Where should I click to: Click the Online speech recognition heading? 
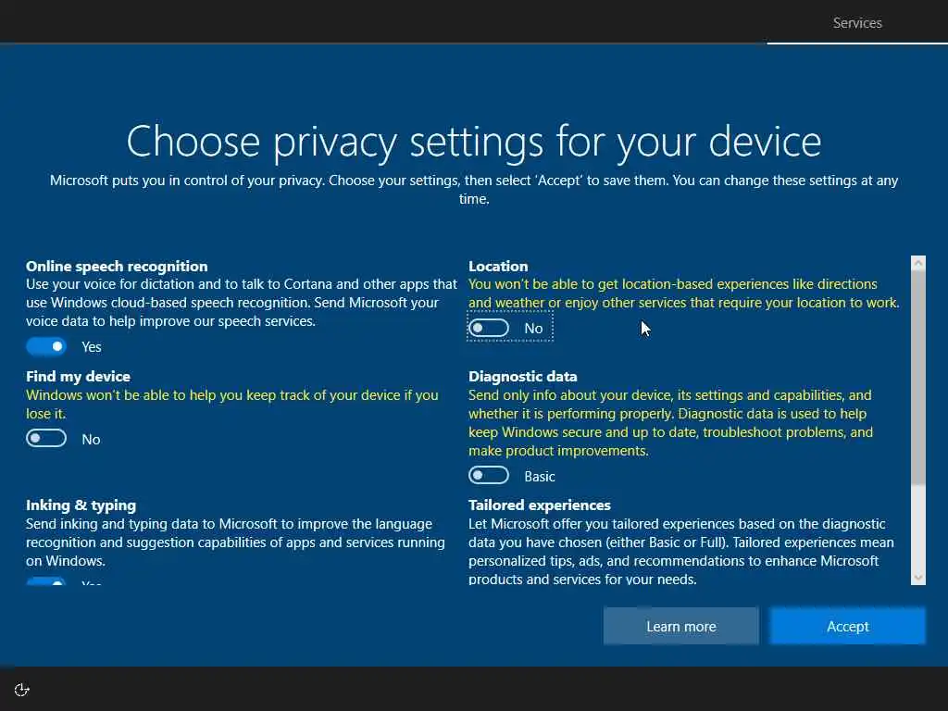coord(117,266)
